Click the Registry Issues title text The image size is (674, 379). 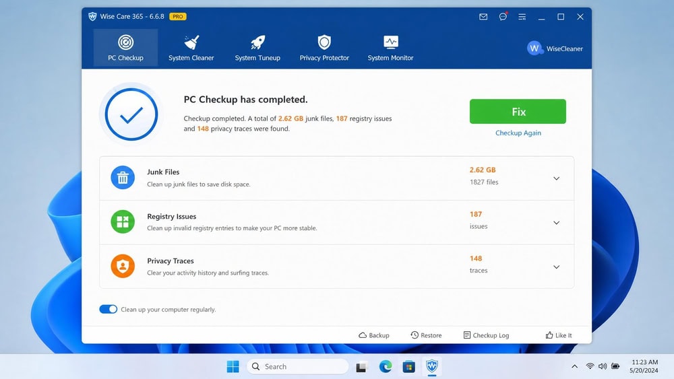click(x=171, y=216)
